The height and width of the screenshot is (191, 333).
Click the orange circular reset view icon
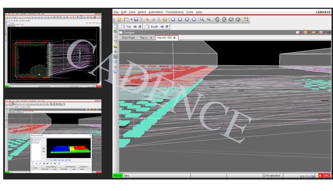click(x=165, y=19)
